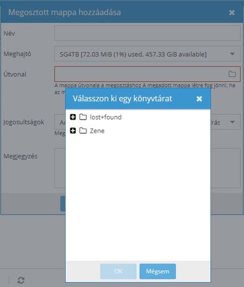Select the Zene directory label
Image resolution: width=244 pixels, height=287 pixels.
coord(97,131)
